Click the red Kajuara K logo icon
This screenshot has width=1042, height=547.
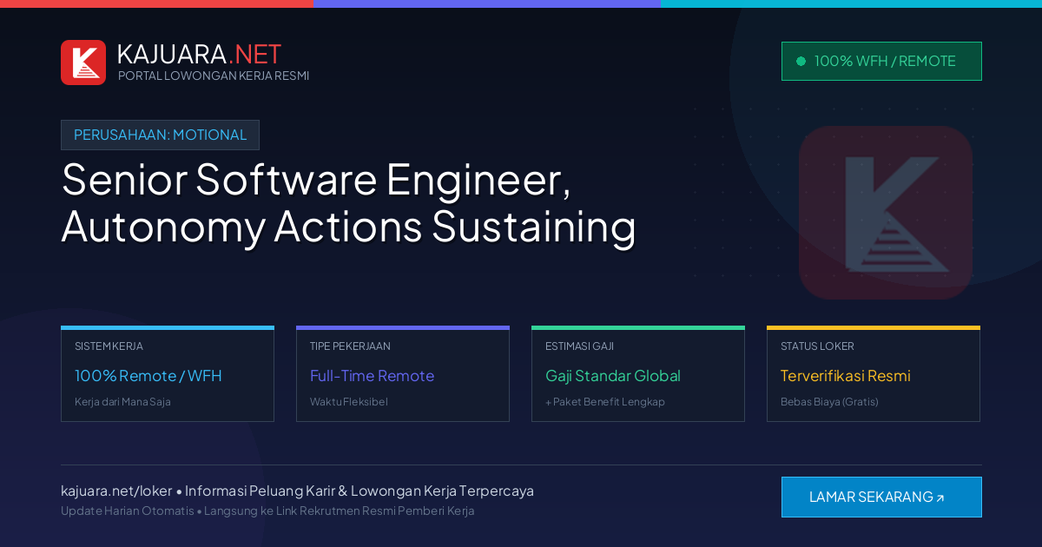[83, 63]
